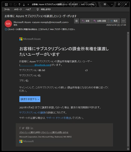Click the scrollbar down arrow
131x152 pixels.
(x=128, y=149)
